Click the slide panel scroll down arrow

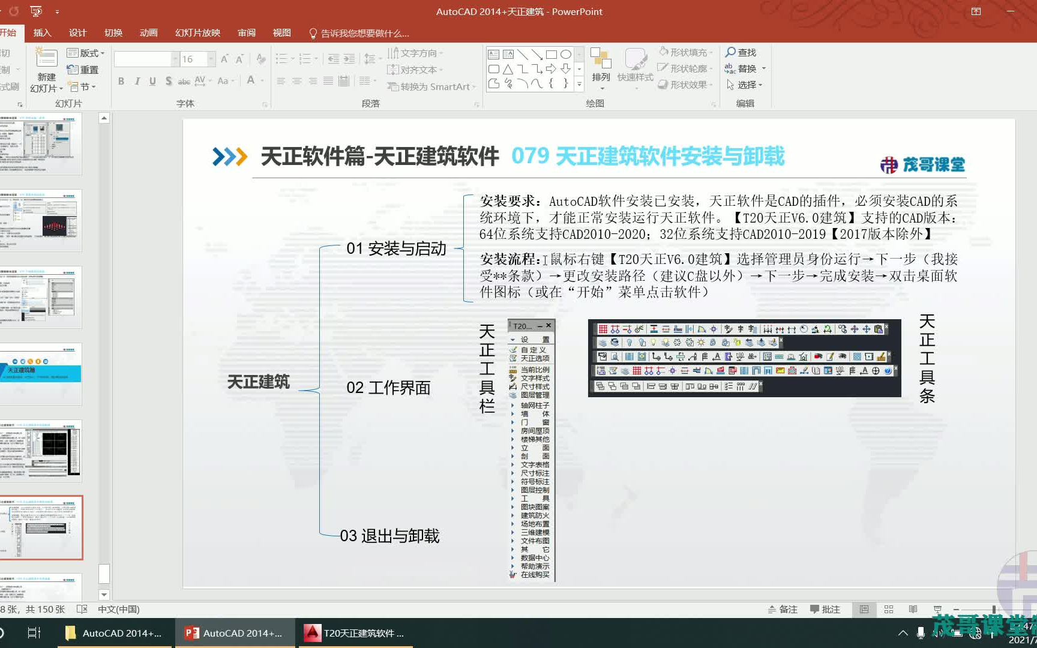pos(104,595)
